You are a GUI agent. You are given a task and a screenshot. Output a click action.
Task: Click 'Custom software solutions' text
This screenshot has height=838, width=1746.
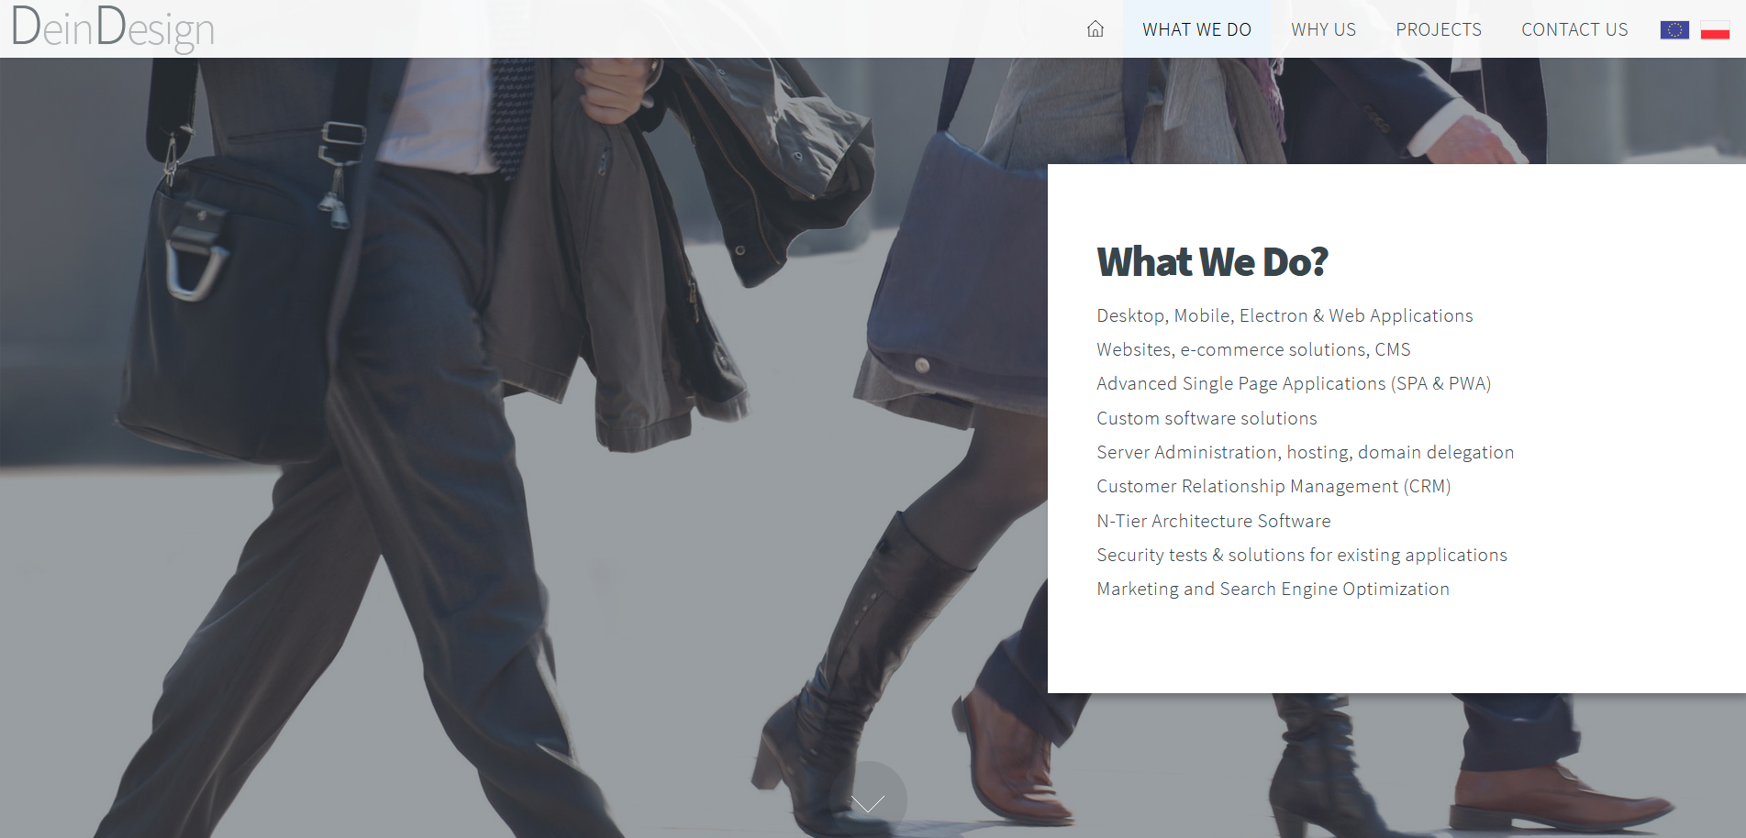1207,418
